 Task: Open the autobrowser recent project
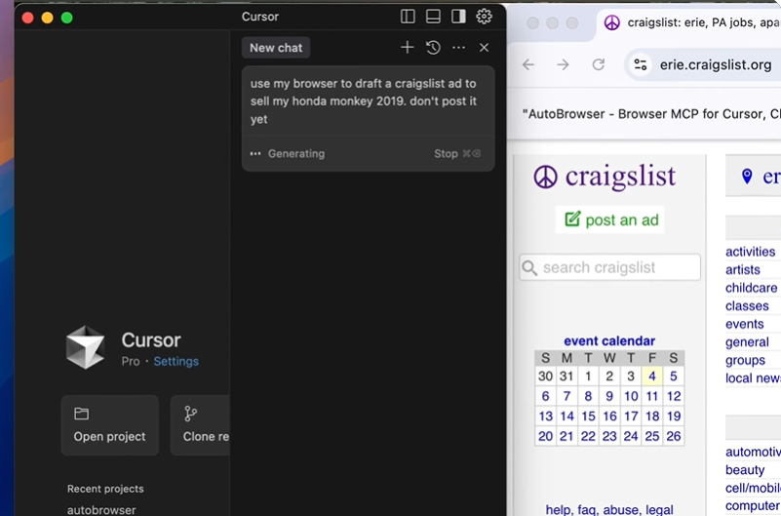point(101,509)
